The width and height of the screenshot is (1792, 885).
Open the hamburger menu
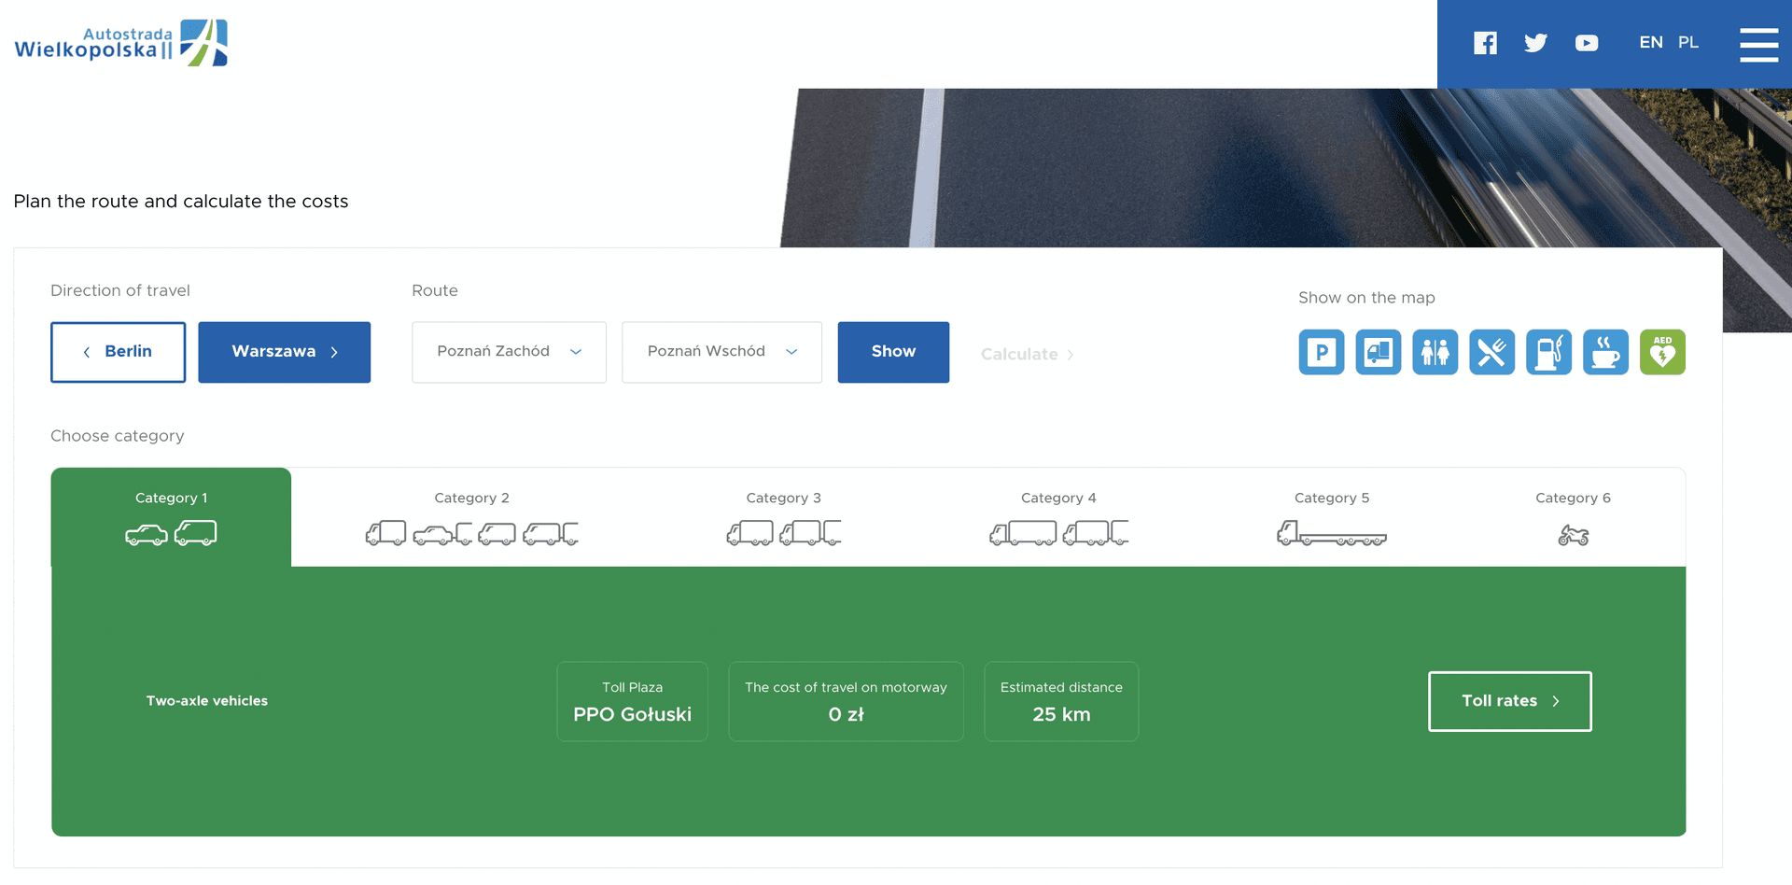(1758, 44)
